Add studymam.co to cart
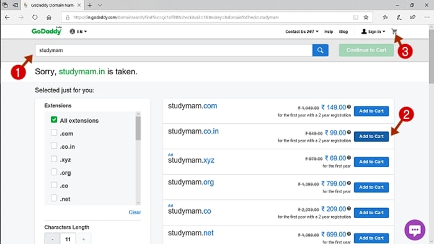The image size is (434, 244). (371, 213)
